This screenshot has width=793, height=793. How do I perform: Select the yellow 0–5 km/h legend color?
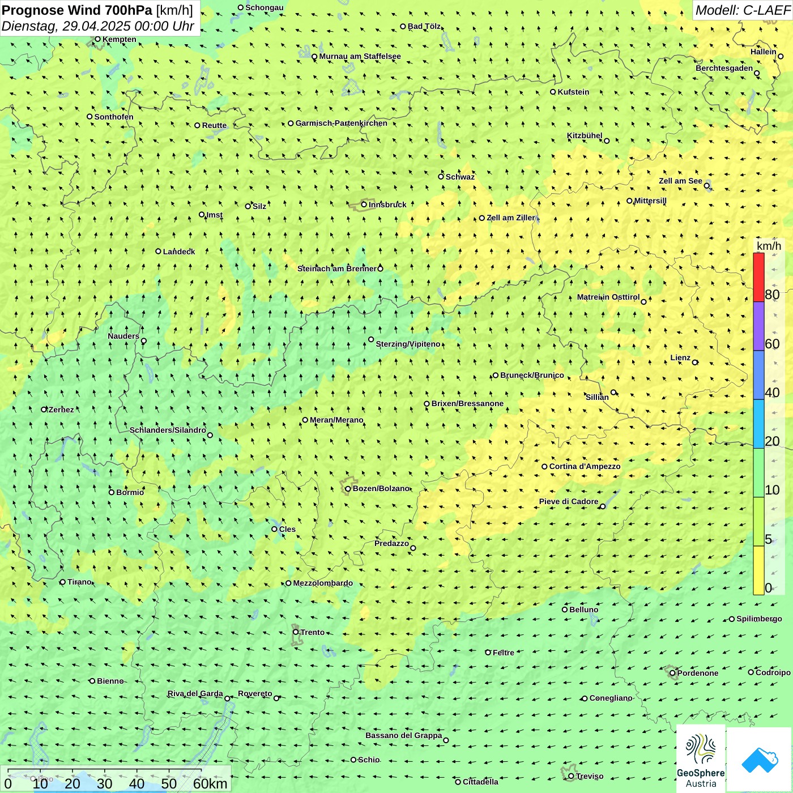(758, 570)
